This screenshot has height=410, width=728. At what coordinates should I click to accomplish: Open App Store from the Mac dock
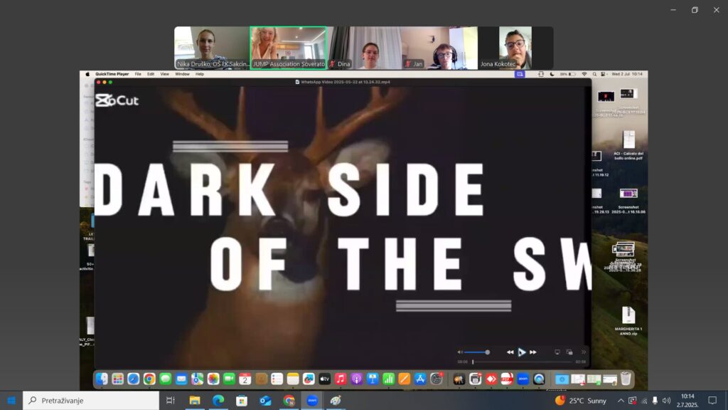[420, 379]
